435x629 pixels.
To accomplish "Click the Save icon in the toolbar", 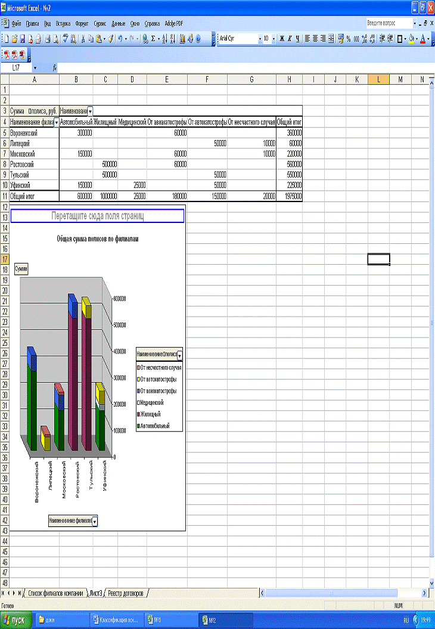I will tap(22, 39).
